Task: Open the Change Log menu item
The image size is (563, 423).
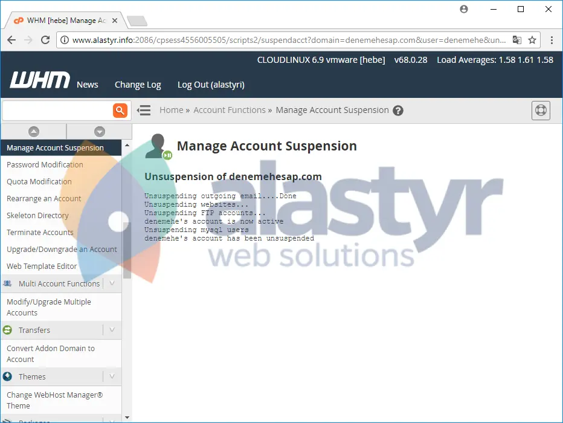Action: point(138,85)
